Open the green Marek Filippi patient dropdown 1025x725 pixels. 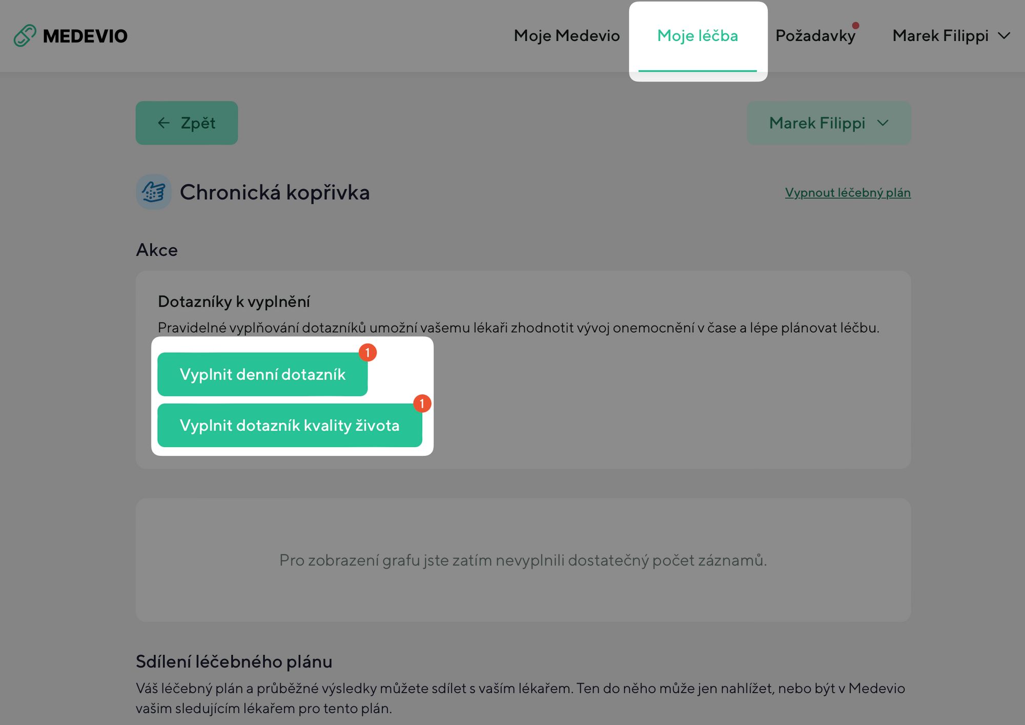(x=828, y=123)
